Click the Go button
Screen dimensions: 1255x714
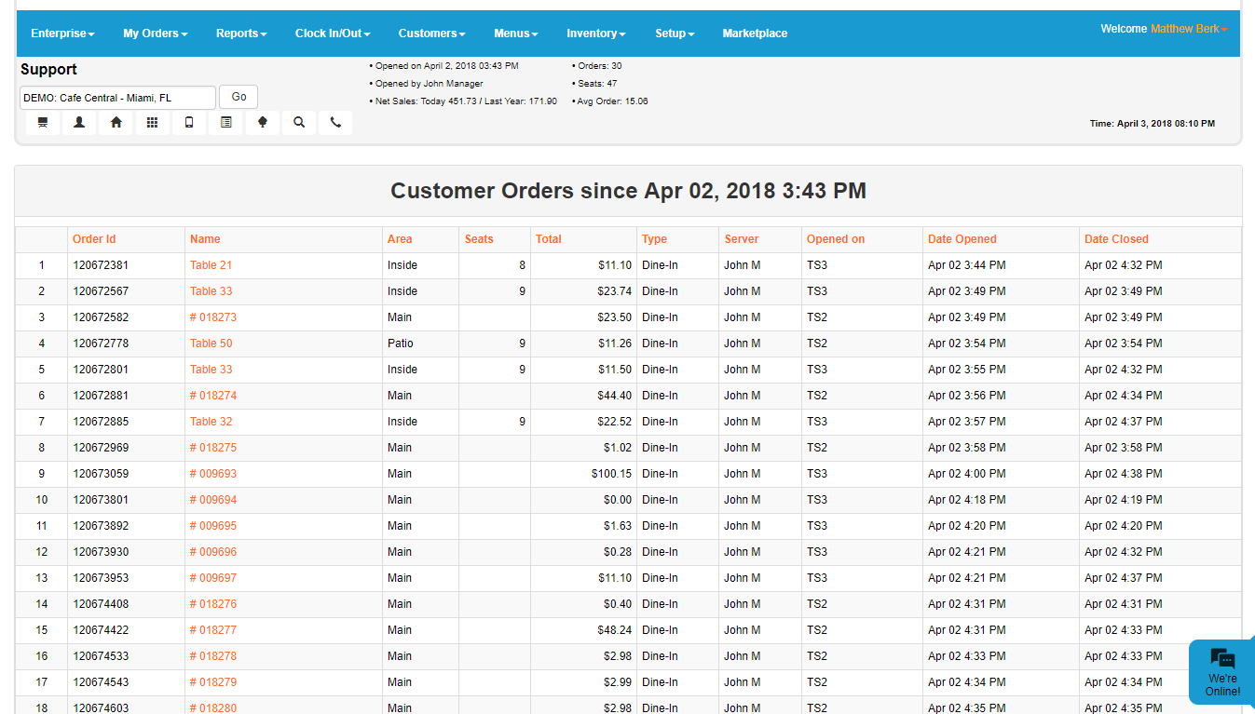coord(239,97)
